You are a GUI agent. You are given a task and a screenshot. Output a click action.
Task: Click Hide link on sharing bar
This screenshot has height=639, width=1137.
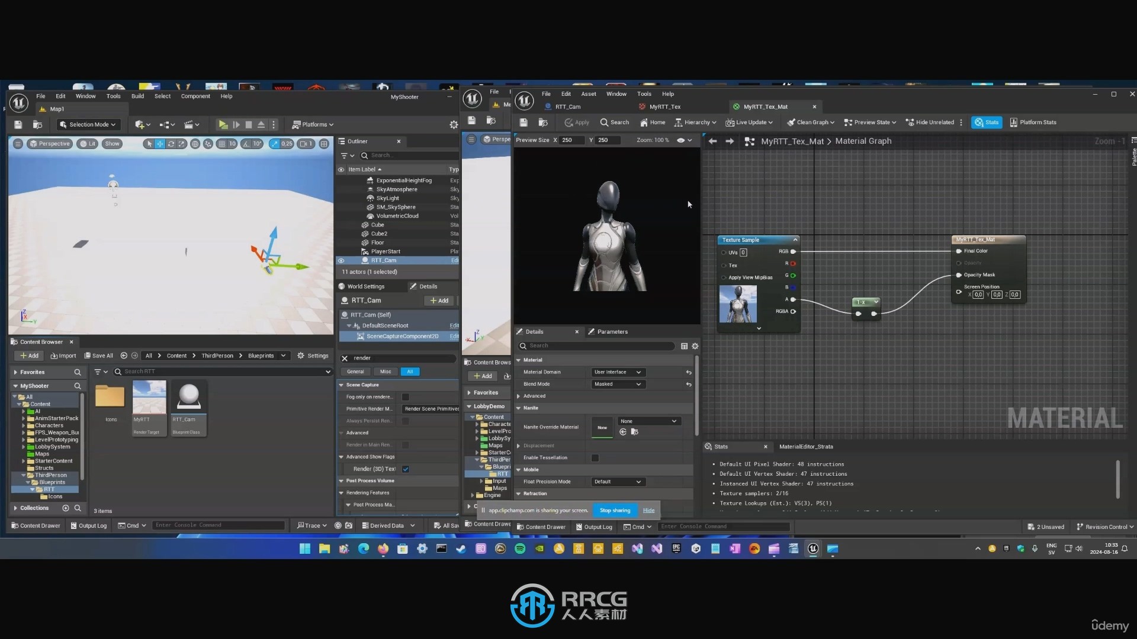[648, 510]
